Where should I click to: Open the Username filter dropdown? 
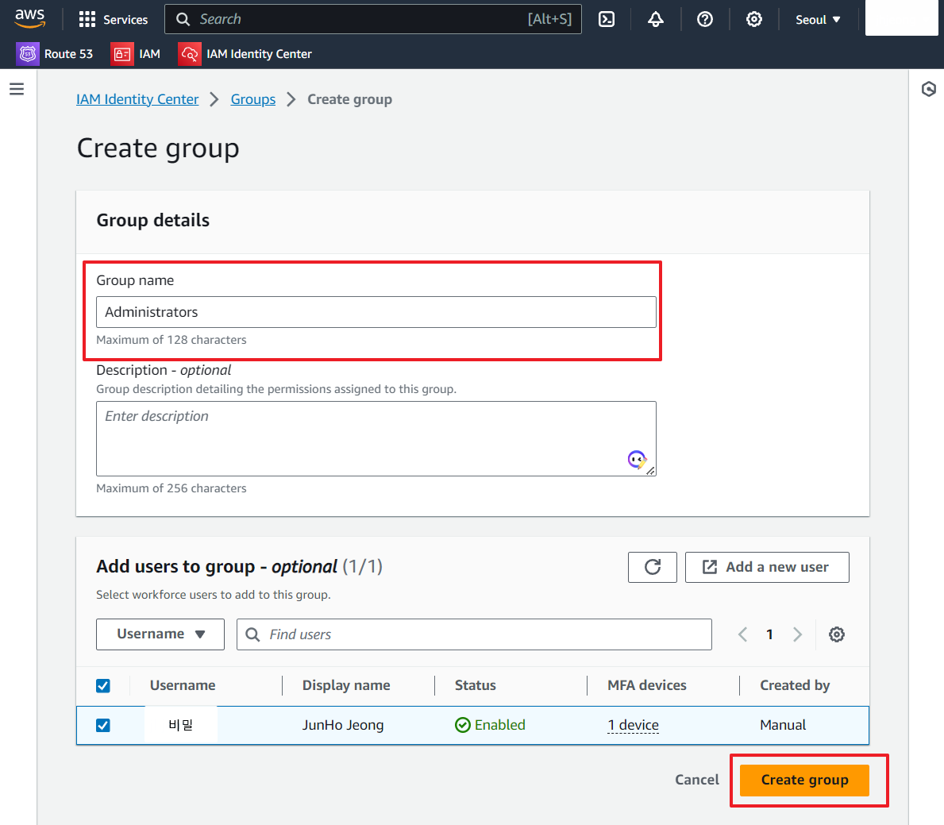coord(160,634)
